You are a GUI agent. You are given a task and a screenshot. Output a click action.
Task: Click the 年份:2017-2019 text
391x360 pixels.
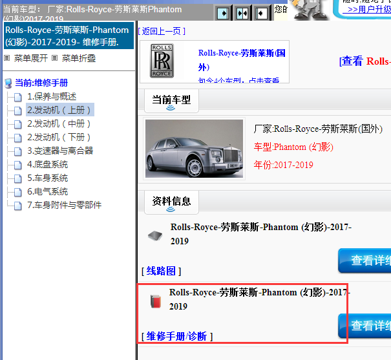pyautogui.click(x=283, y=165)
